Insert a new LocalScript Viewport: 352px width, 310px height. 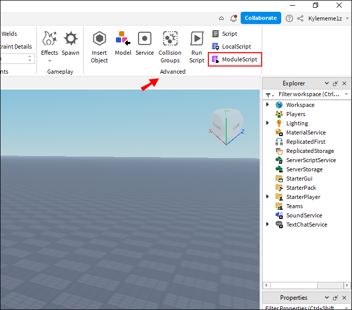[231, 47]
